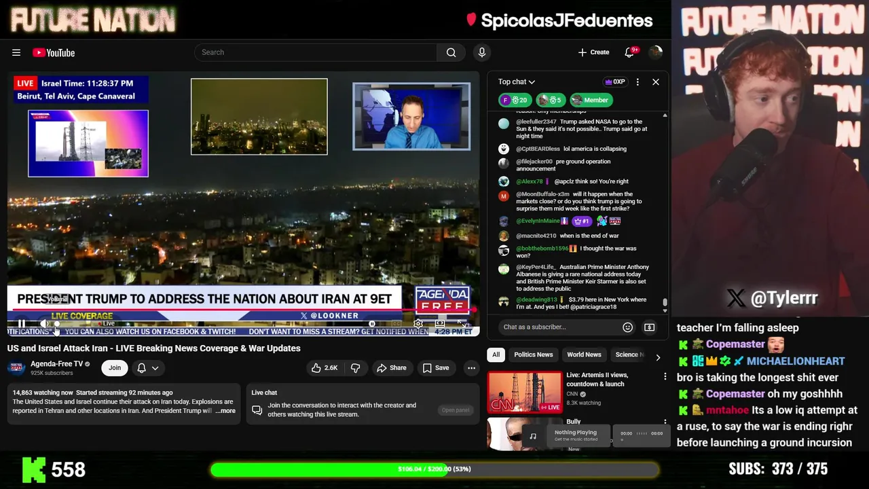Viewport: 869px width, 489px height.
Task: Focus the YouTube search field
Action: click(316, 52)
